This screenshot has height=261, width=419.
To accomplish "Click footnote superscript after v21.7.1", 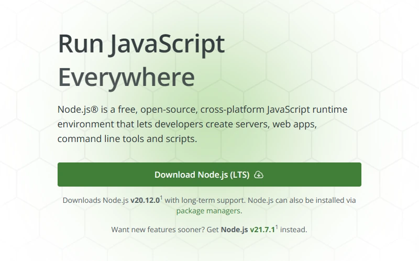I will [277, 227].
